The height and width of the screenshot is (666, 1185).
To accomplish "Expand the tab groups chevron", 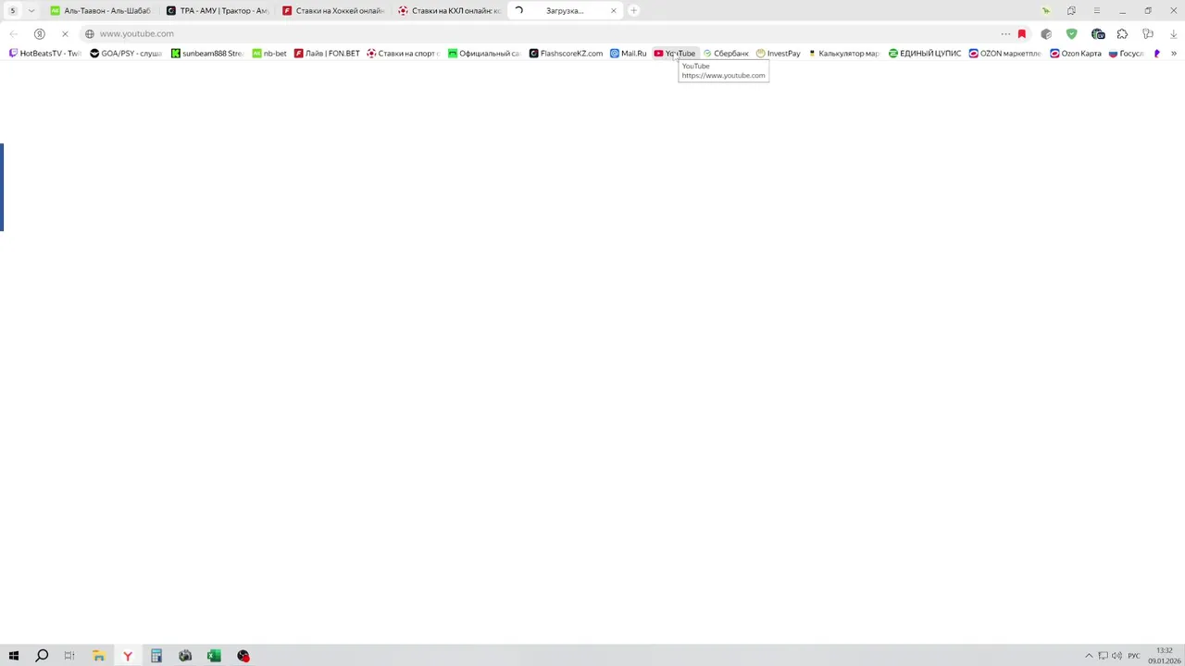I will tap(31, 10).
